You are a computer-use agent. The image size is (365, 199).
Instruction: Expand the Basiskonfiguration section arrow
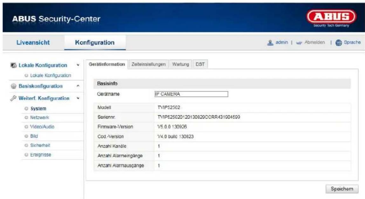78,86
